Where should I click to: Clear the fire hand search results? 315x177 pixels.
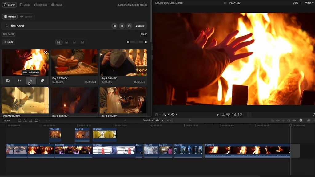click(144, 34)
